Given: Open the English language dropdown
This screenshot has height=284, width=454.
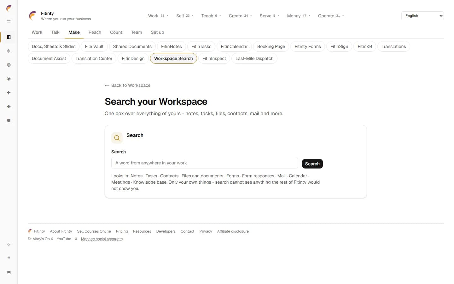Looking at the screenshot, I should 422,16.
